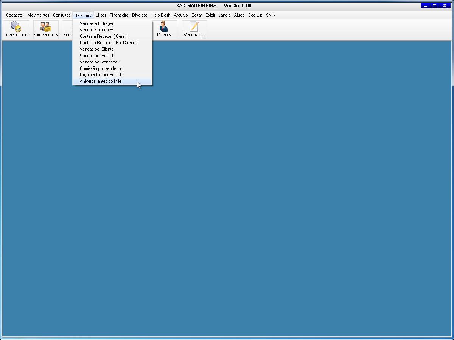Open the Cadastros menu
454x340 pixels.
(15, 15)
